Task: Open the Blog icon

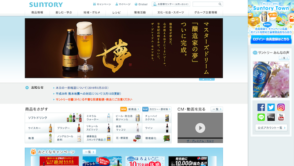Action: click(x=271, y=117)
